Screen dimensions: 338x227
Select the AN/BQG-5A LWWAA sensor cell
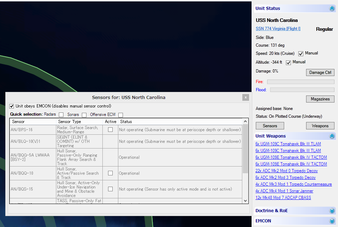pyautogui.click(x=33, y=157)
